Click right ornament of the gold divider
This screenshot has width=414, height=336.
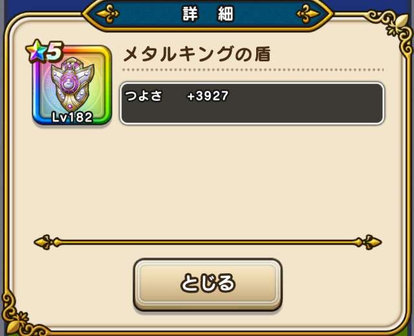[368, 242]
